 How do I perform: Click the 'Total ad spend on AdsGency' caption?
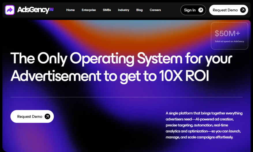229,41
